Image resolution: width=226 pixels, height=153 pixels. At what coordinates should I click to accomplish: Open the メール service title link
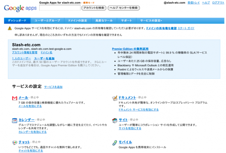coord(23,98)
